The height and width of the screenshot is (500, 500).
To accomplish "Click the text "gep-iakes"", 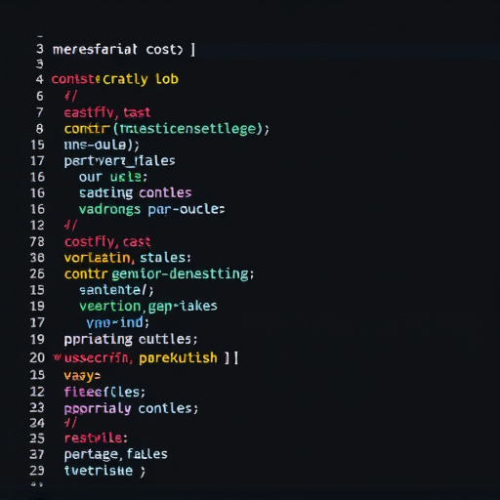I will point(183,307).
